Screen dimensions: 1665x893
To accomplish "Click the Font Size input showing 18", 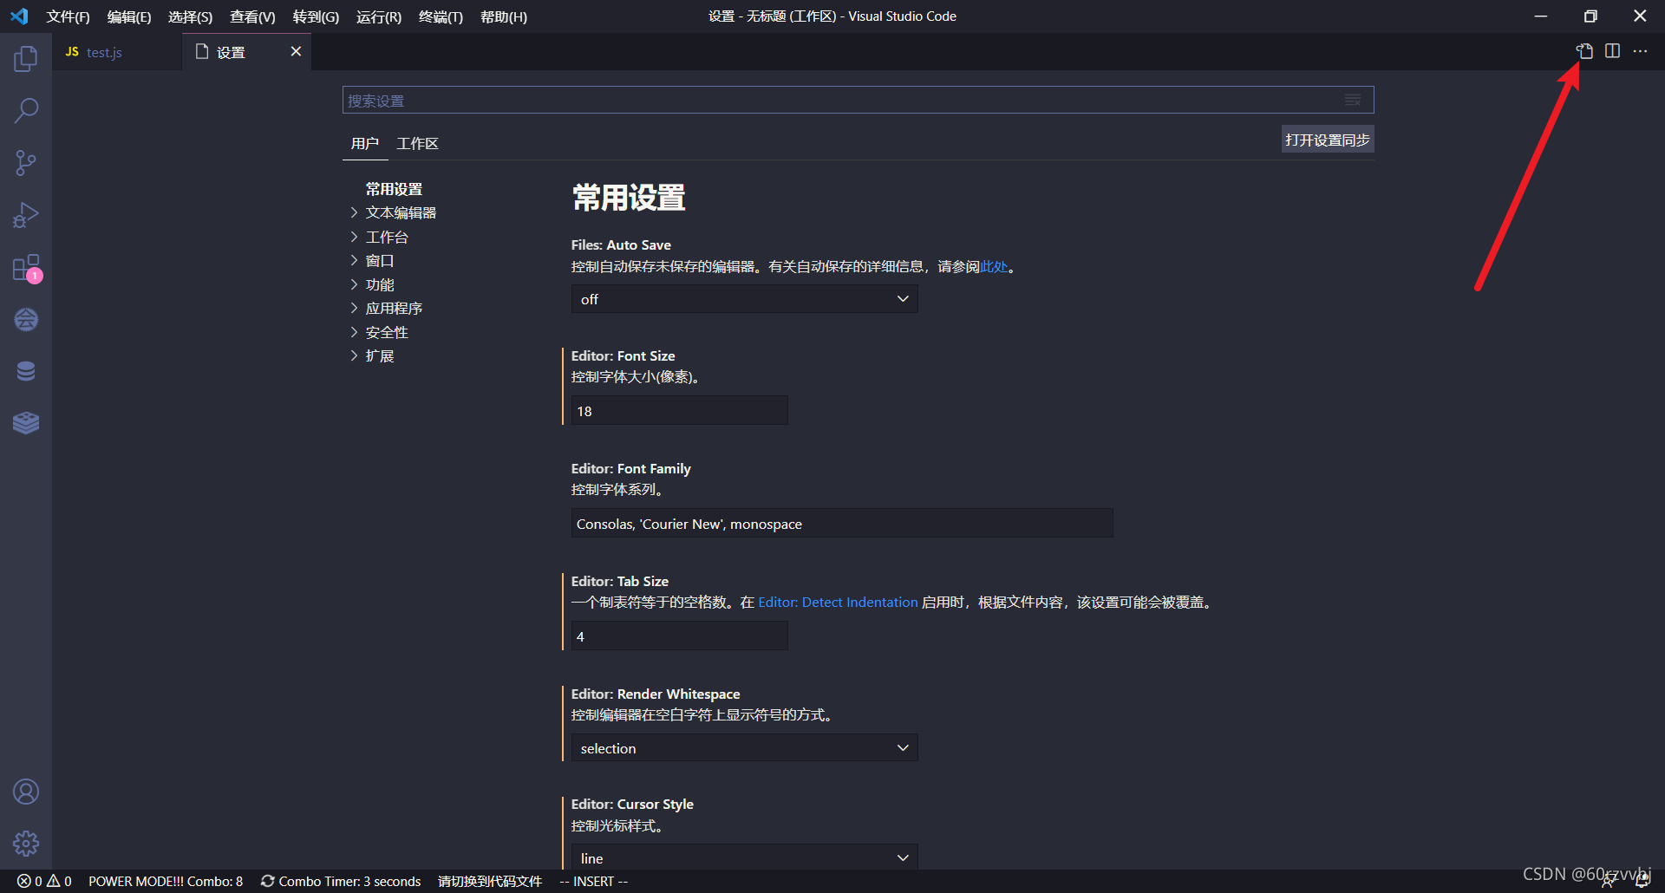I will pos(679,410).
